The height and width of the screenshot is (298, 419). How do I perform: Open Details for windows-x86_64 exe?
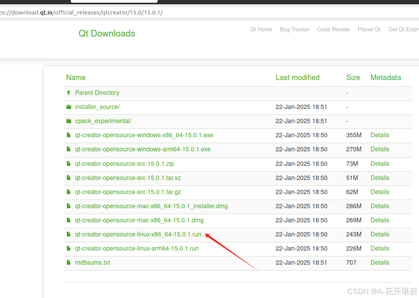click(x=380, y=135)
